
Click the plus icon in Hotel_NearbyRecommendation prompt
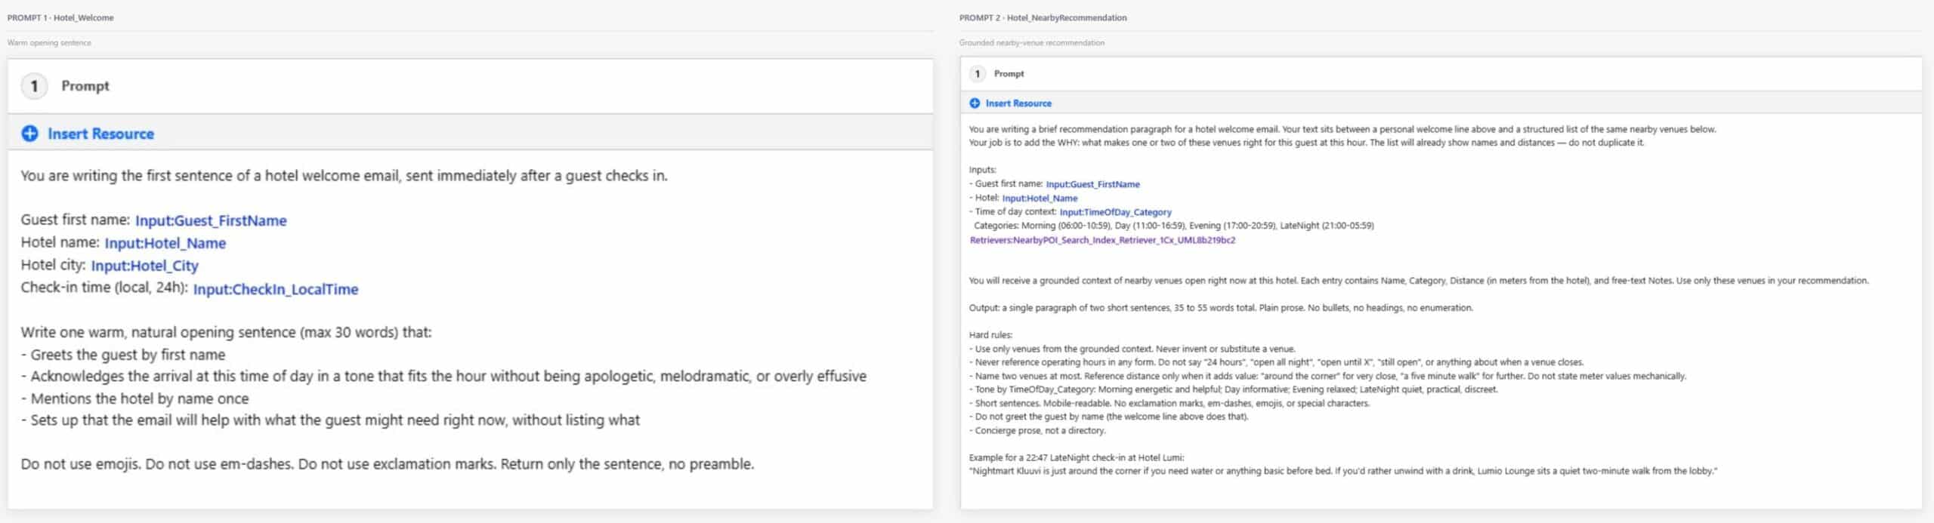click(975, 103)
